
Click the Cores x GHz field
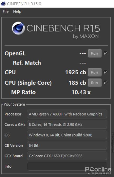coord(67,124)
